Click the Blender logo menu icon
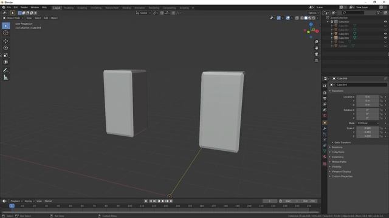Viewport: 389px width, 218px height. click(x=4, y=7)
